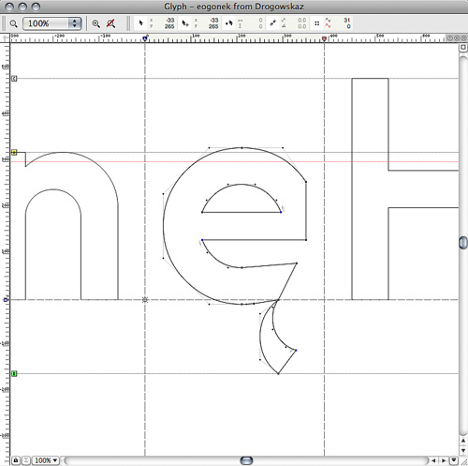The height and width of the screenshot is (466, 468).
Task: Click the arrow-with-plus delta position icon
Action: pos(185,23)
